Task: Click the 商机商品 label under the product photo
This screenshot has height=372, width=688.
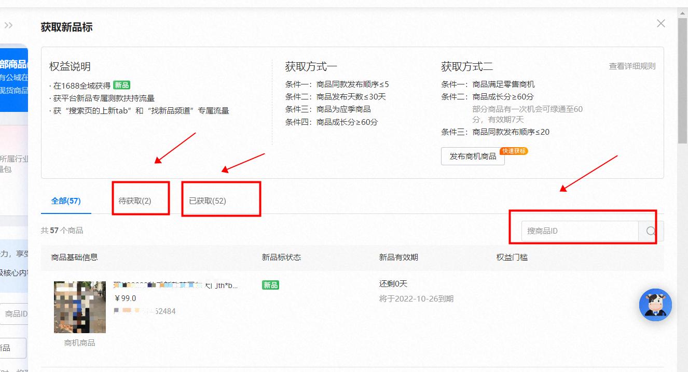Action: (x=79, y=342)
